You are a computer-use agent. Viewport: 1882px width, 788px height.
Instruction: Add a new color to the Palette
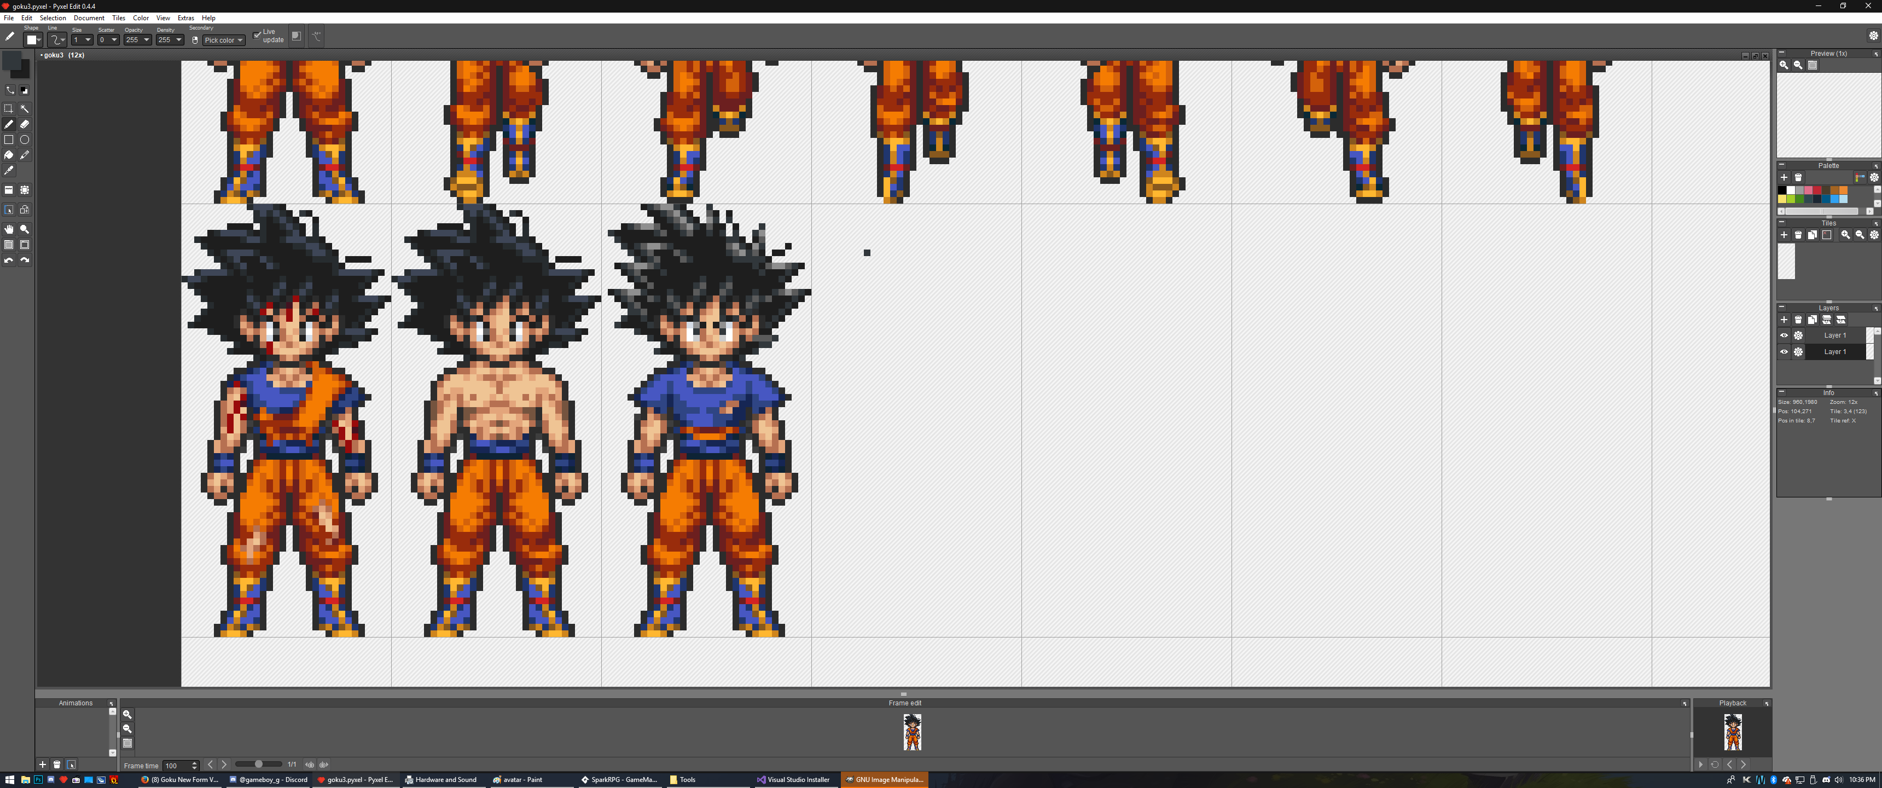click(1784, 178)
